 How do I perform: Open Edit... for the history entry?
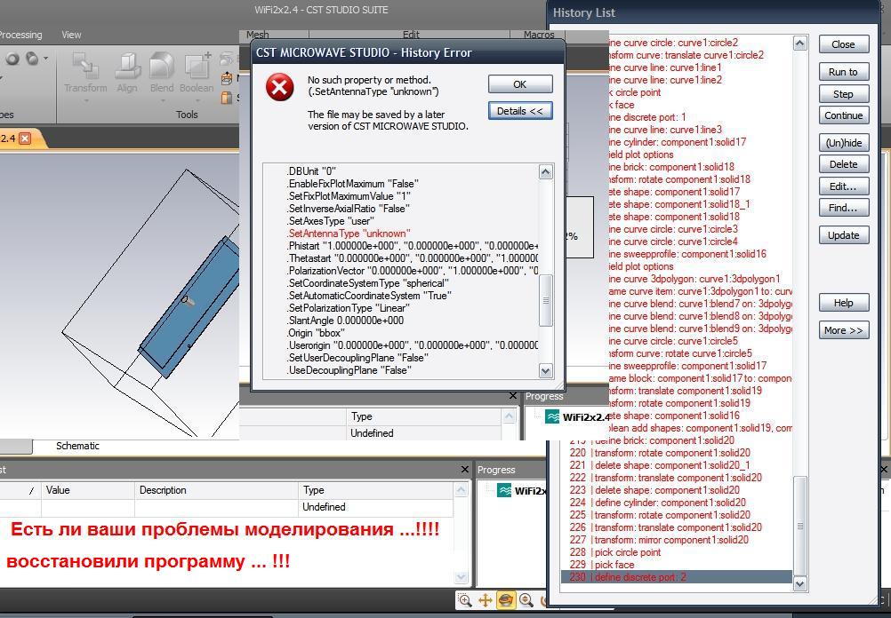coord(844,186)
